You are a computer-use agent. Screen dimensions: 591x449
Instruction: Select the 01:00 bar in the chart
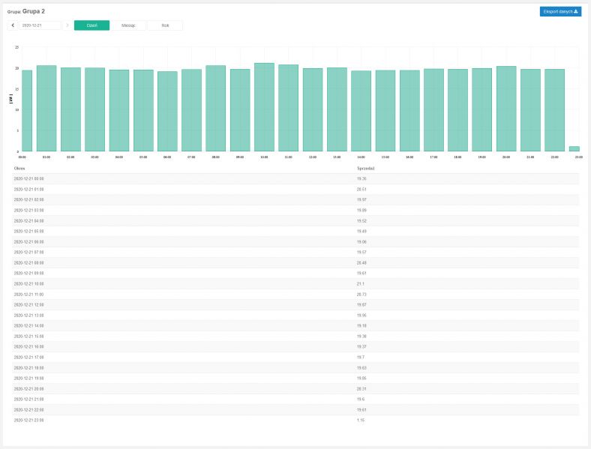point(46,109)
